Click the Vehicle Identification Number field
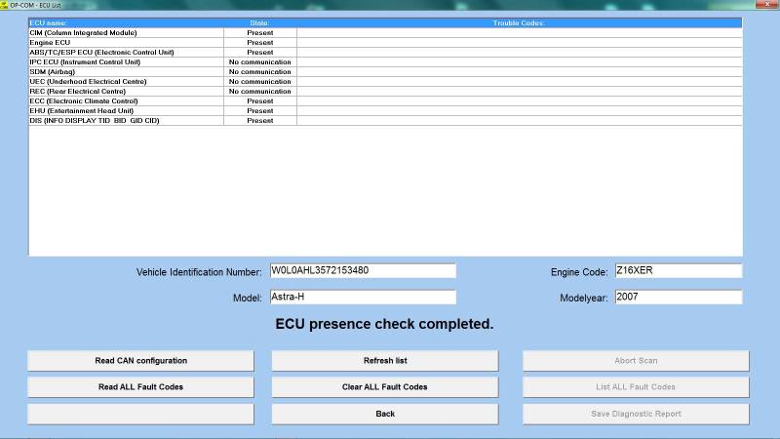This screenshot has height=439, width=780. 362,271
